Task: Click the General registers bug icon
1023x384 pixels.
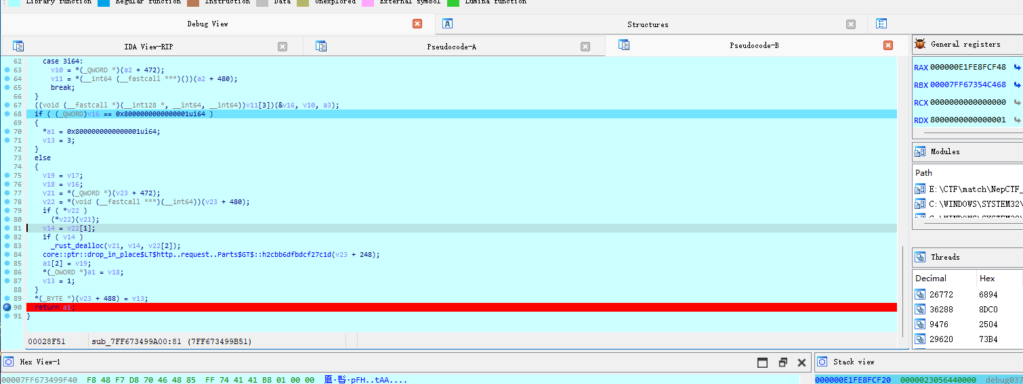Action: coord(920,44)
